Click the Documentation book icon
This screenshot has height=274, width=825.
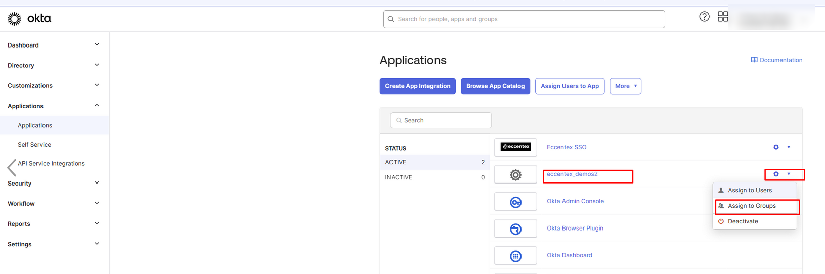pyautogui.click(x=754, y=60)
